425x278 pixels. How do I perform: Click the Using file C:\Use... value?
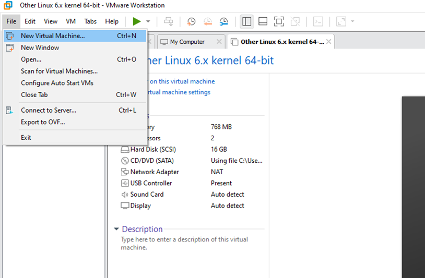[x=237, y=161]
